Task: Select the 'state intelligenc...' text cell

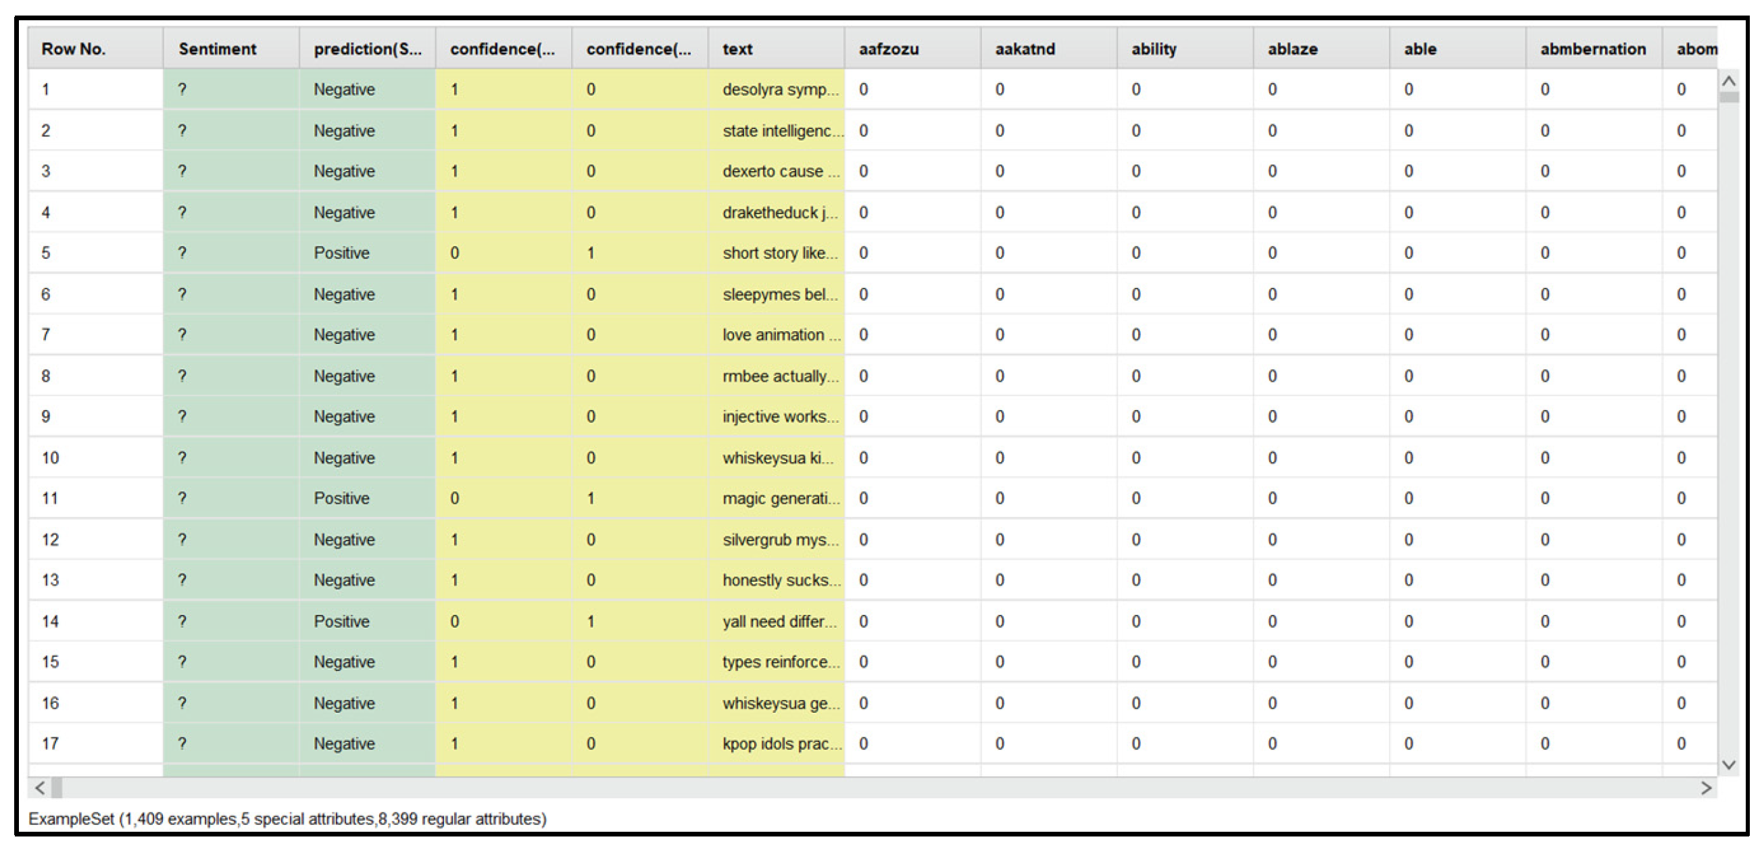Action: (x=776, y=130)
